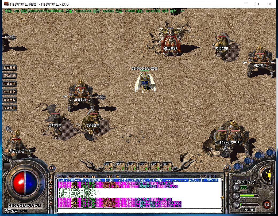The height and width of the screenshot is (216, 278).
Task: Click the official website www.qucq.com in chat
Action: click(175, 180)
